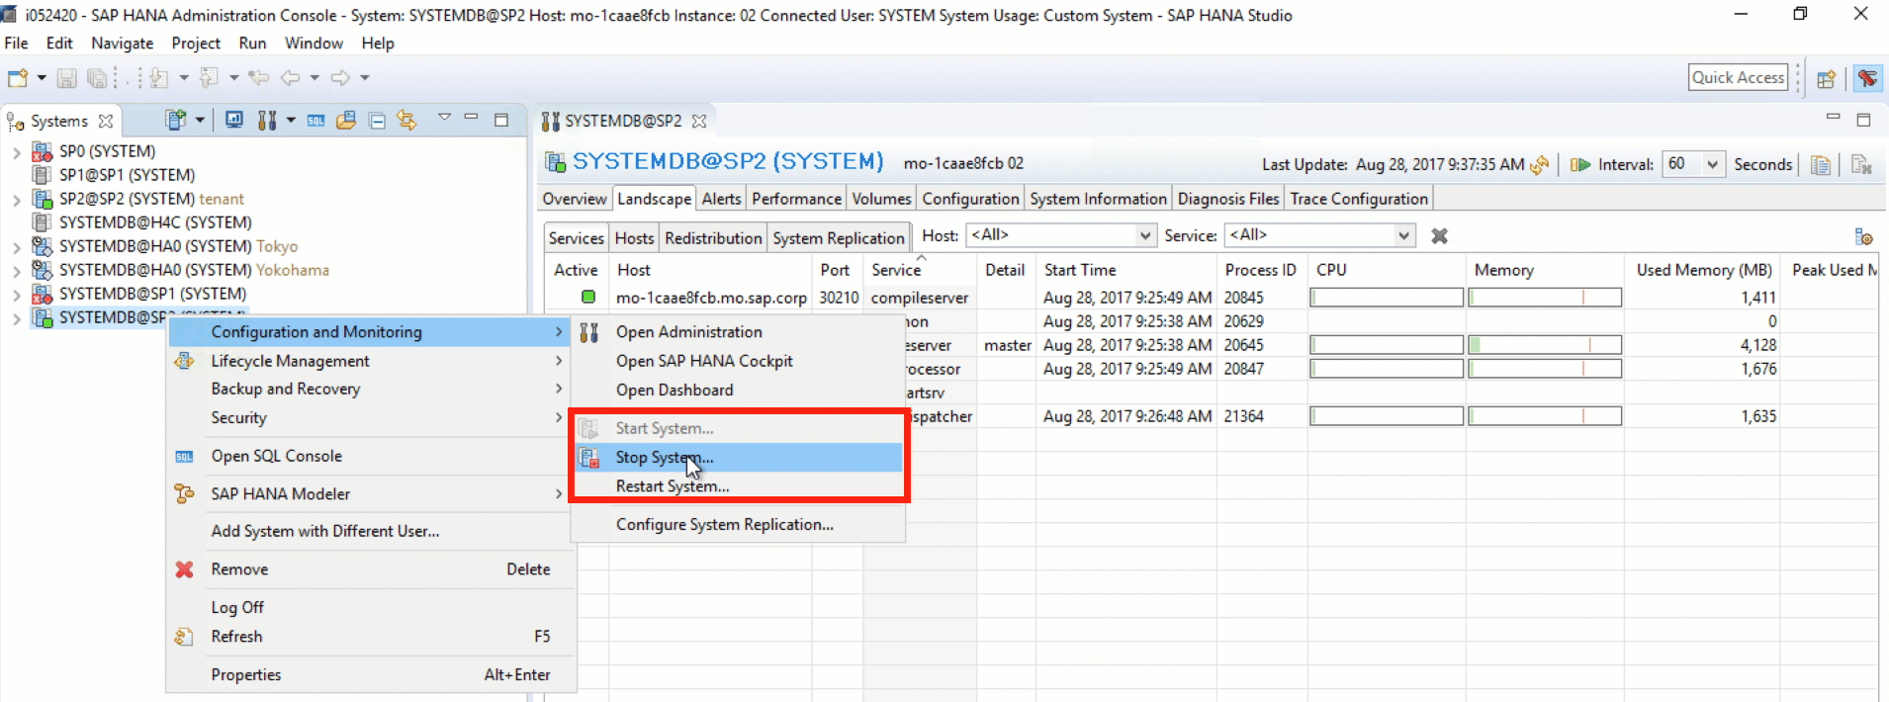Click the refresh icon beside Last Update time
The image size is (1889, 702).
[1539, 165]
